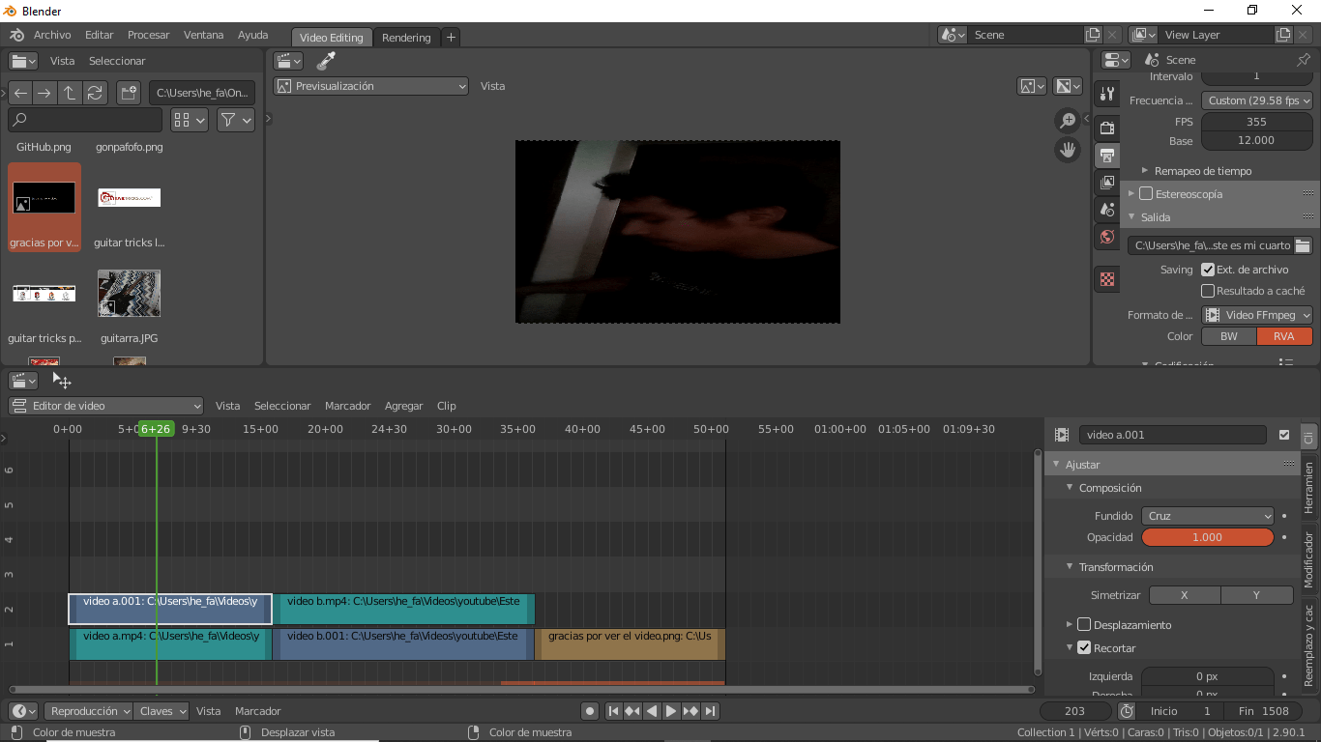The image size is (1321, 742).
Task: Open the Tool properties tab with wrench icon
Action: click(1107, 94)
